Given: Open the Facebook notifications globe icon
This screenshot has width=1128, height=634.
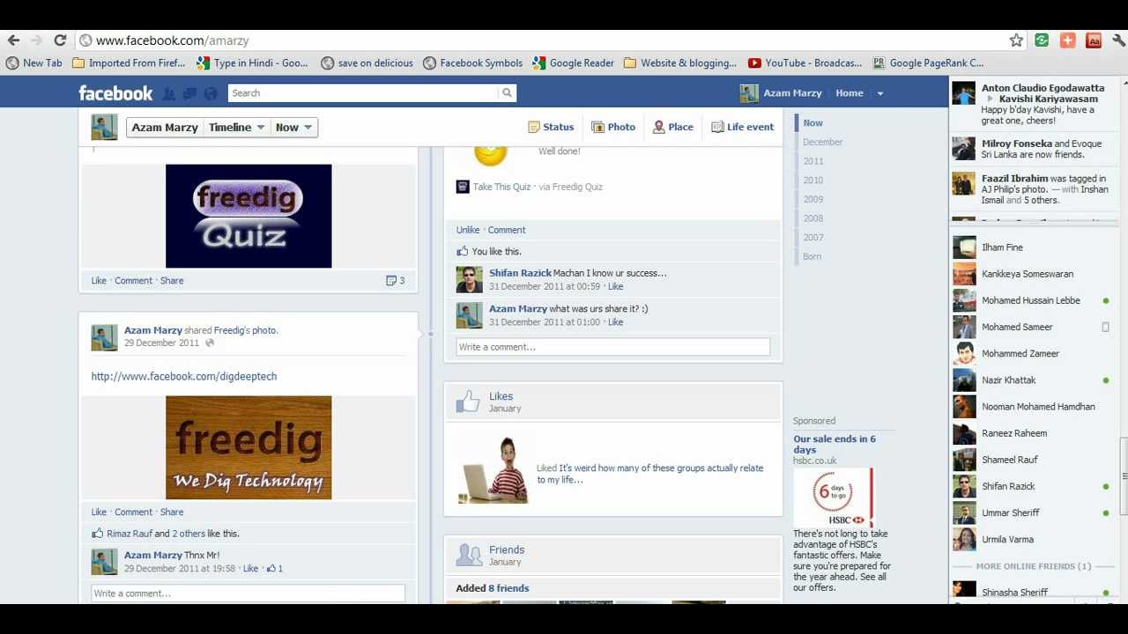Looking at the screenshot, I should (x=210, y=93).
